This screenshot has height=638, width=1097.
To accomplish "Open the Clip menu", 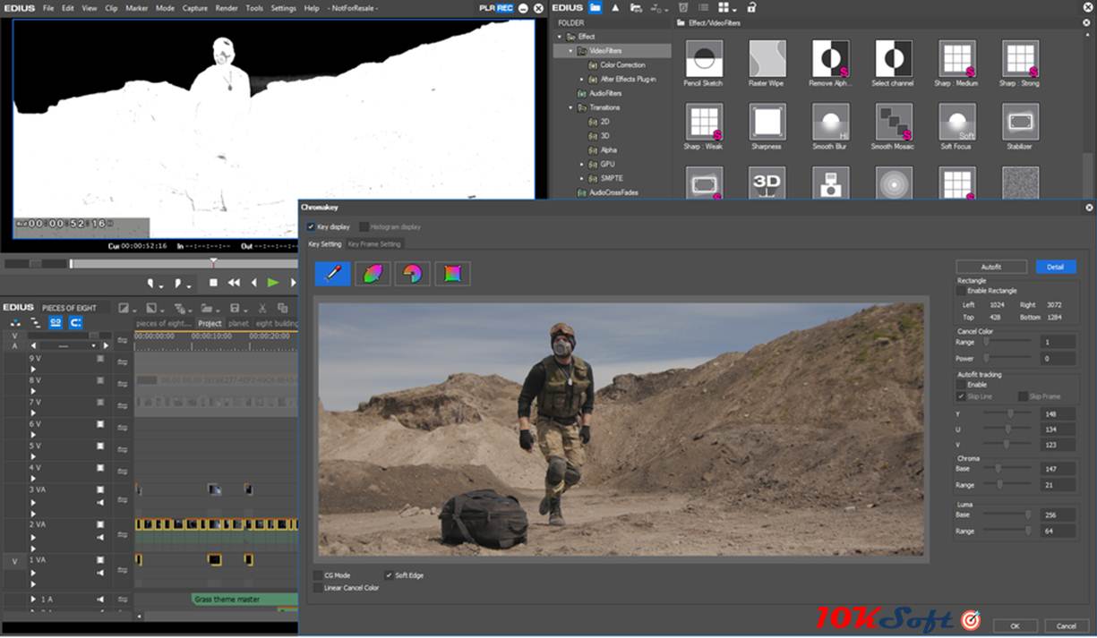I will tap(111, 8).
